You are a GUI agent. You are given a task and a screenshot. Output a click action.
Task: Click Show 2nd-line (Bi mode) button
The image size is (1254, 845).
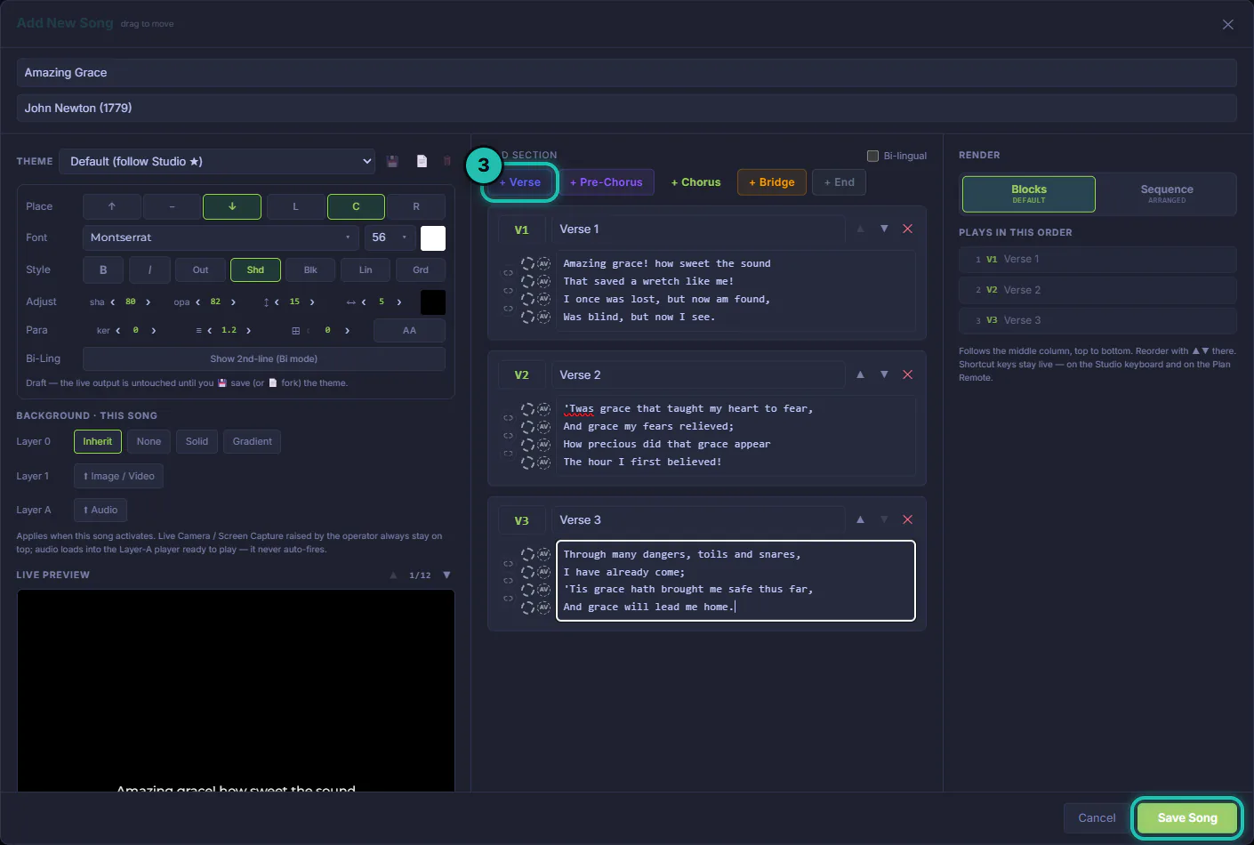(x=264, y=359)
